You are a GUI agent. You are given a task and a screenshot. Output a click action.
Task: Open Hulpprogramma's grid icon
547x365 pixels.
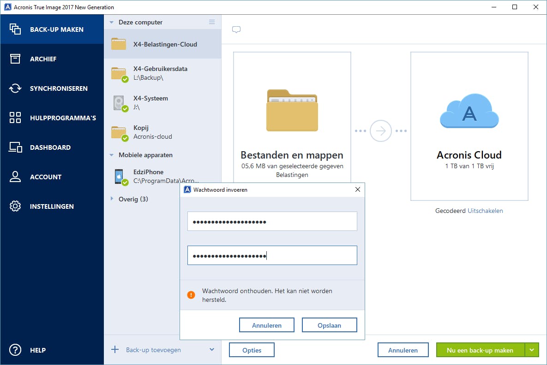click(x=15, y=118)
